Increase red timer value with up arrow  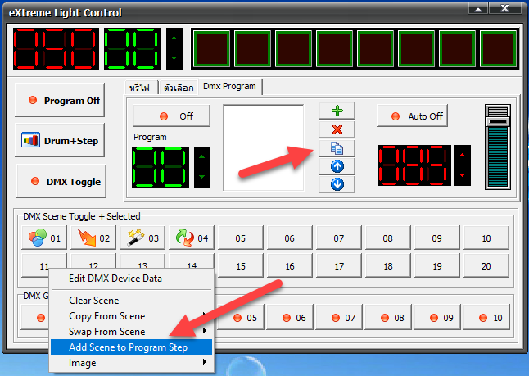click(x=462, y=156)
